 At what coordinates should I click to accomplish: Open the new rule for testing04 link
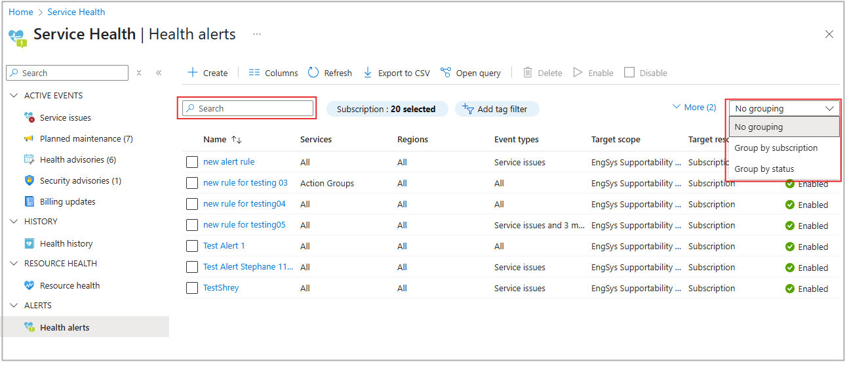click(x=245, y=204)
